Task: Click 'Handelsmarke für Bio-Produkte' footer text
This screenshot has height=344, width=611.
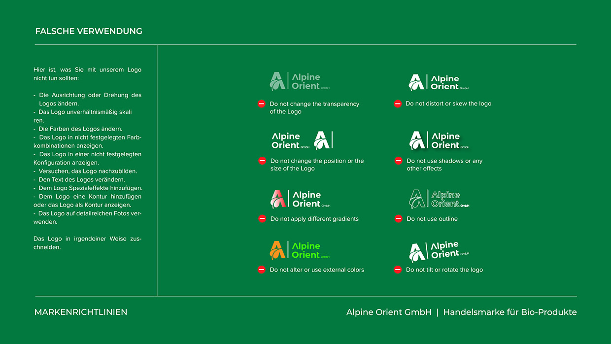Action: tap(510, 312)
